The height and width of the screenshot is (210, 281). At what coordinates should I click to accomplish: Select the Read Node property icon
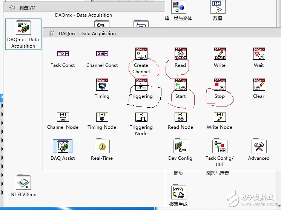click(180, 117)
